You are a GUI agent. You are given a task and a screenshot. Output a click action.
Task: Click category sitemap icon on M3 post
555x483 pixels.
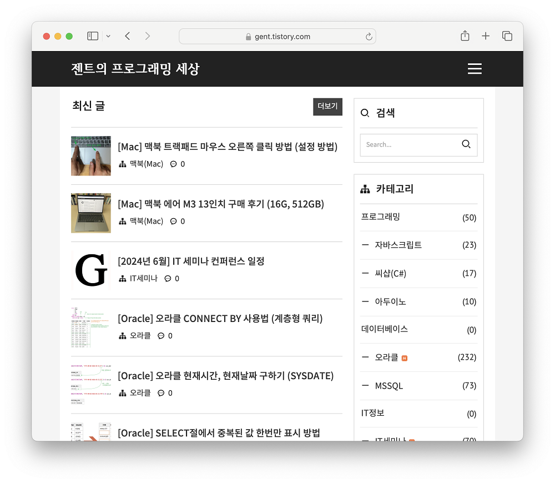[x=123, y=222]
